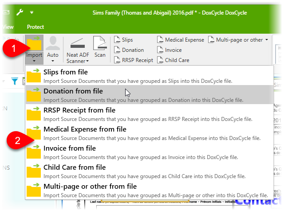The width and height of the screenshot is (284, 210).
Task: Select the Slips document type button
Action: click(123, 40)
